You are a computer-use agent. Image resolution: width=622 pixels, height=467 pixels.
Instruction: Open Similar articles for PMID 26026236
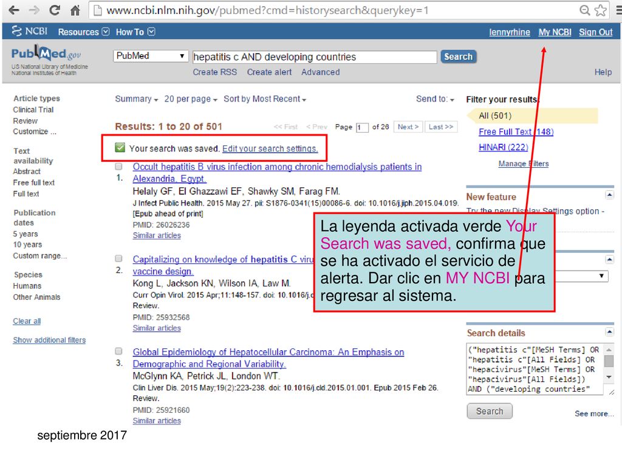tap(157, 235)
